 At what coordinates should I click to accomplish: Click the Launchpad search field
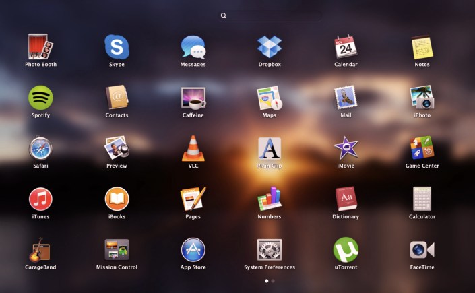pos(270,15)
